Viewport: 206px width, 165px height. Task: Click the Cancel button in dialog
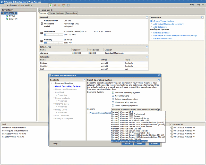(154, 144)
